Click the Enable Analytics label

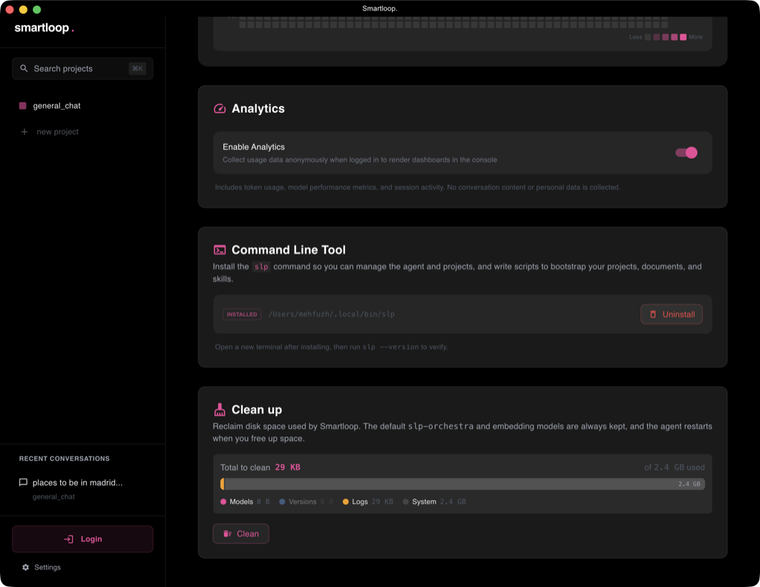[254, 147]
